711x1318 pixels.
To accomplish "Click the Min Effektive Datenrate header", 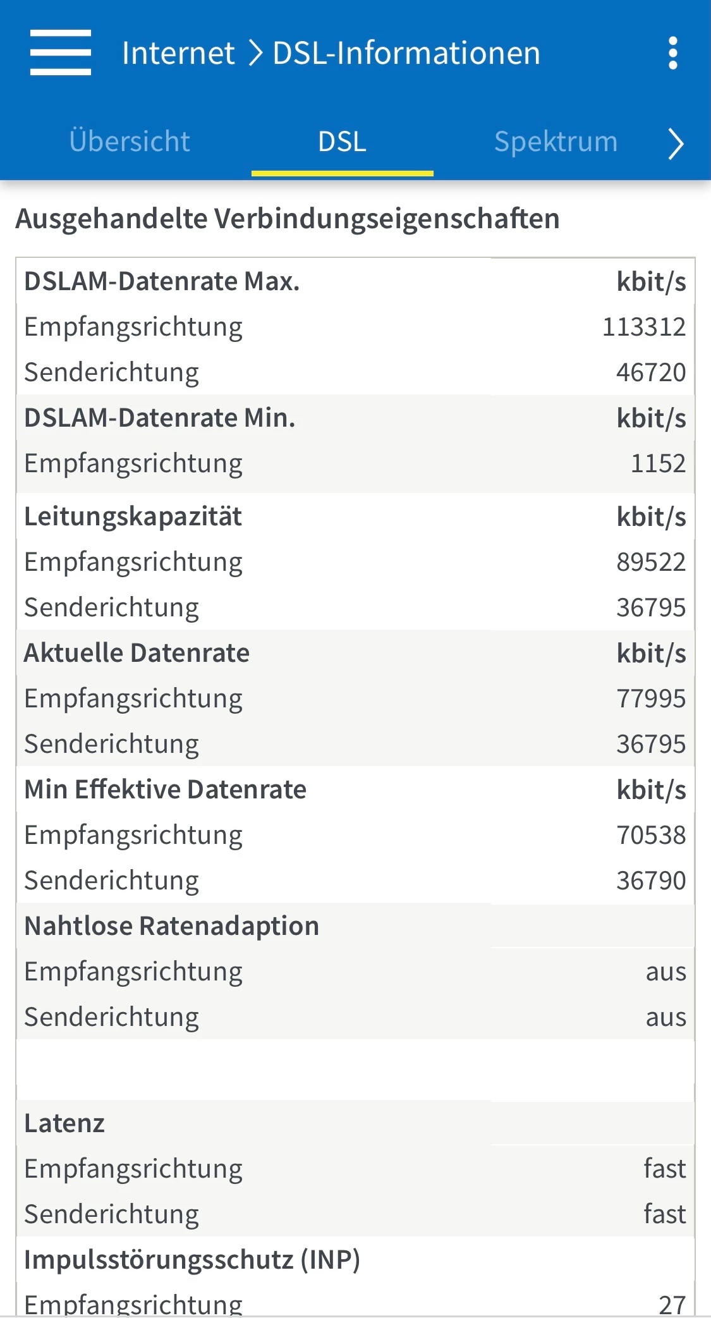I will pos(165,790).
